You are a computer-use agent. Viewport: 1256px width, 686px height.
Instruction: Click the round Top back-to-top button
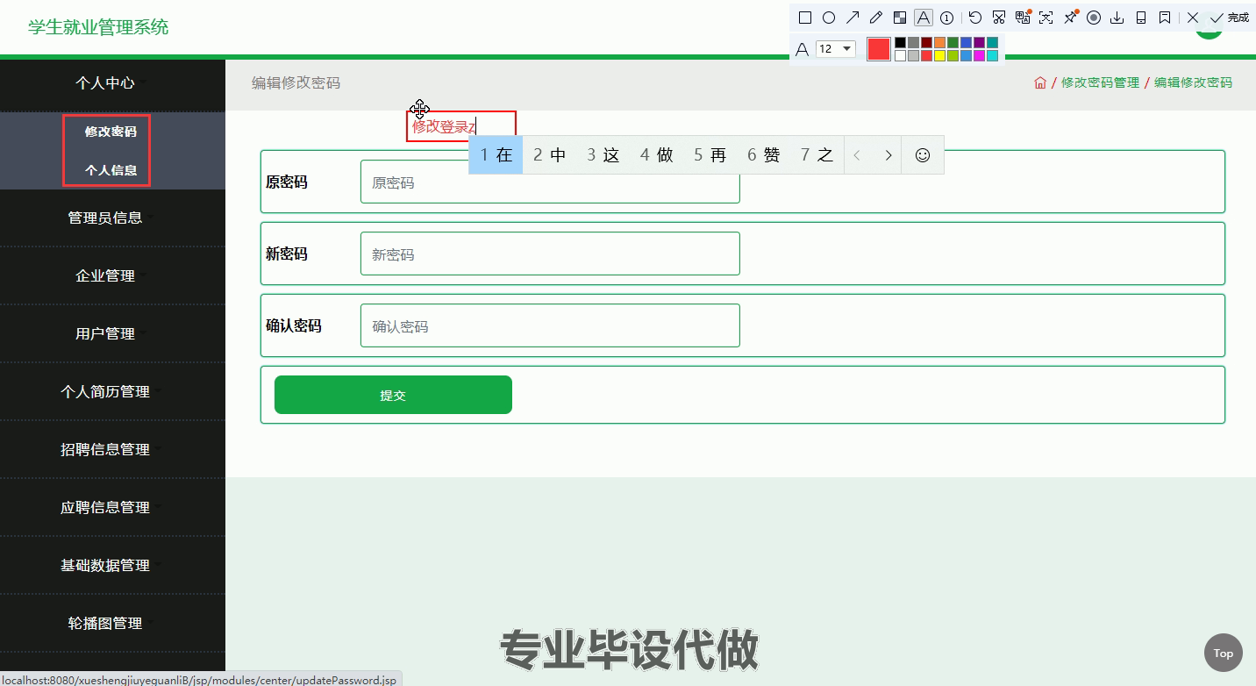[1224, 653]
